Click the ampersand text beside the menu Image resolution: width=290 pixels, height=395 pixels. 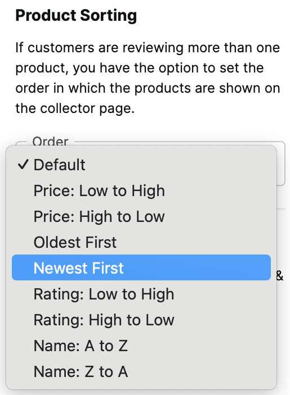coord(279,276)
